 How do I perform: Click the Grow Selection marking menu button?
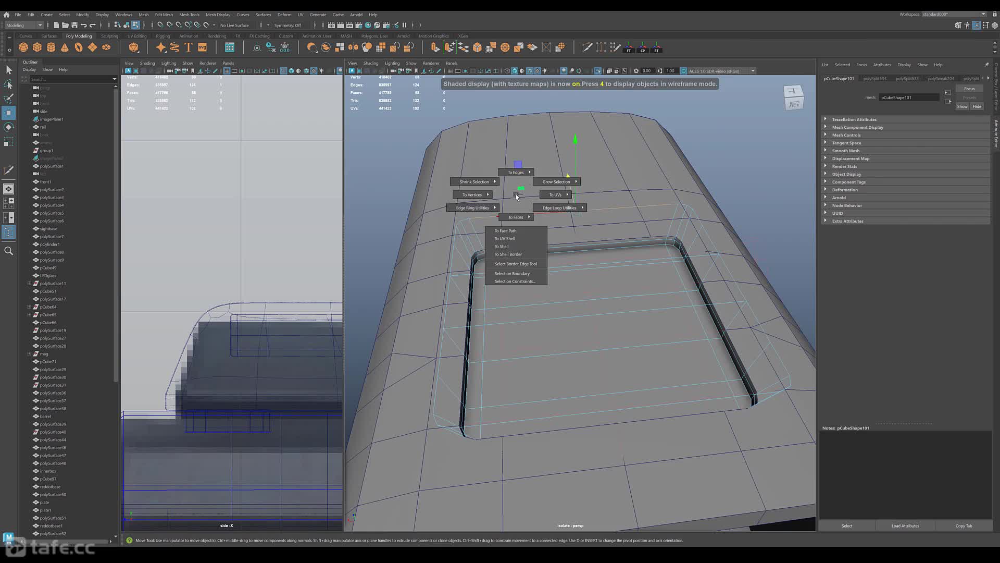[x=556, y=182]
